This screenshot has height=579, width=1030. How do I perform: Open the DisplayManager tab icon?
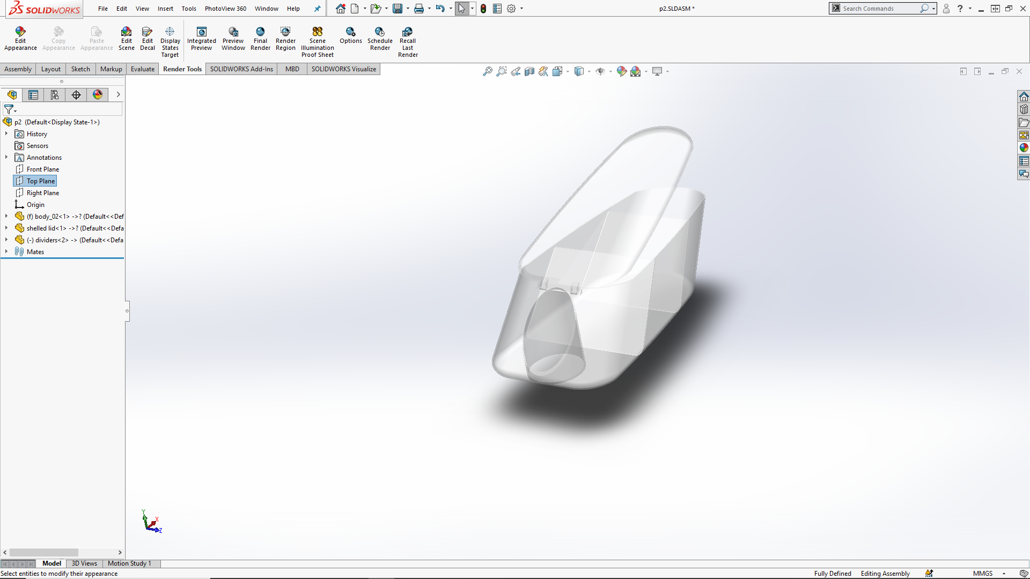coord(98,95)
